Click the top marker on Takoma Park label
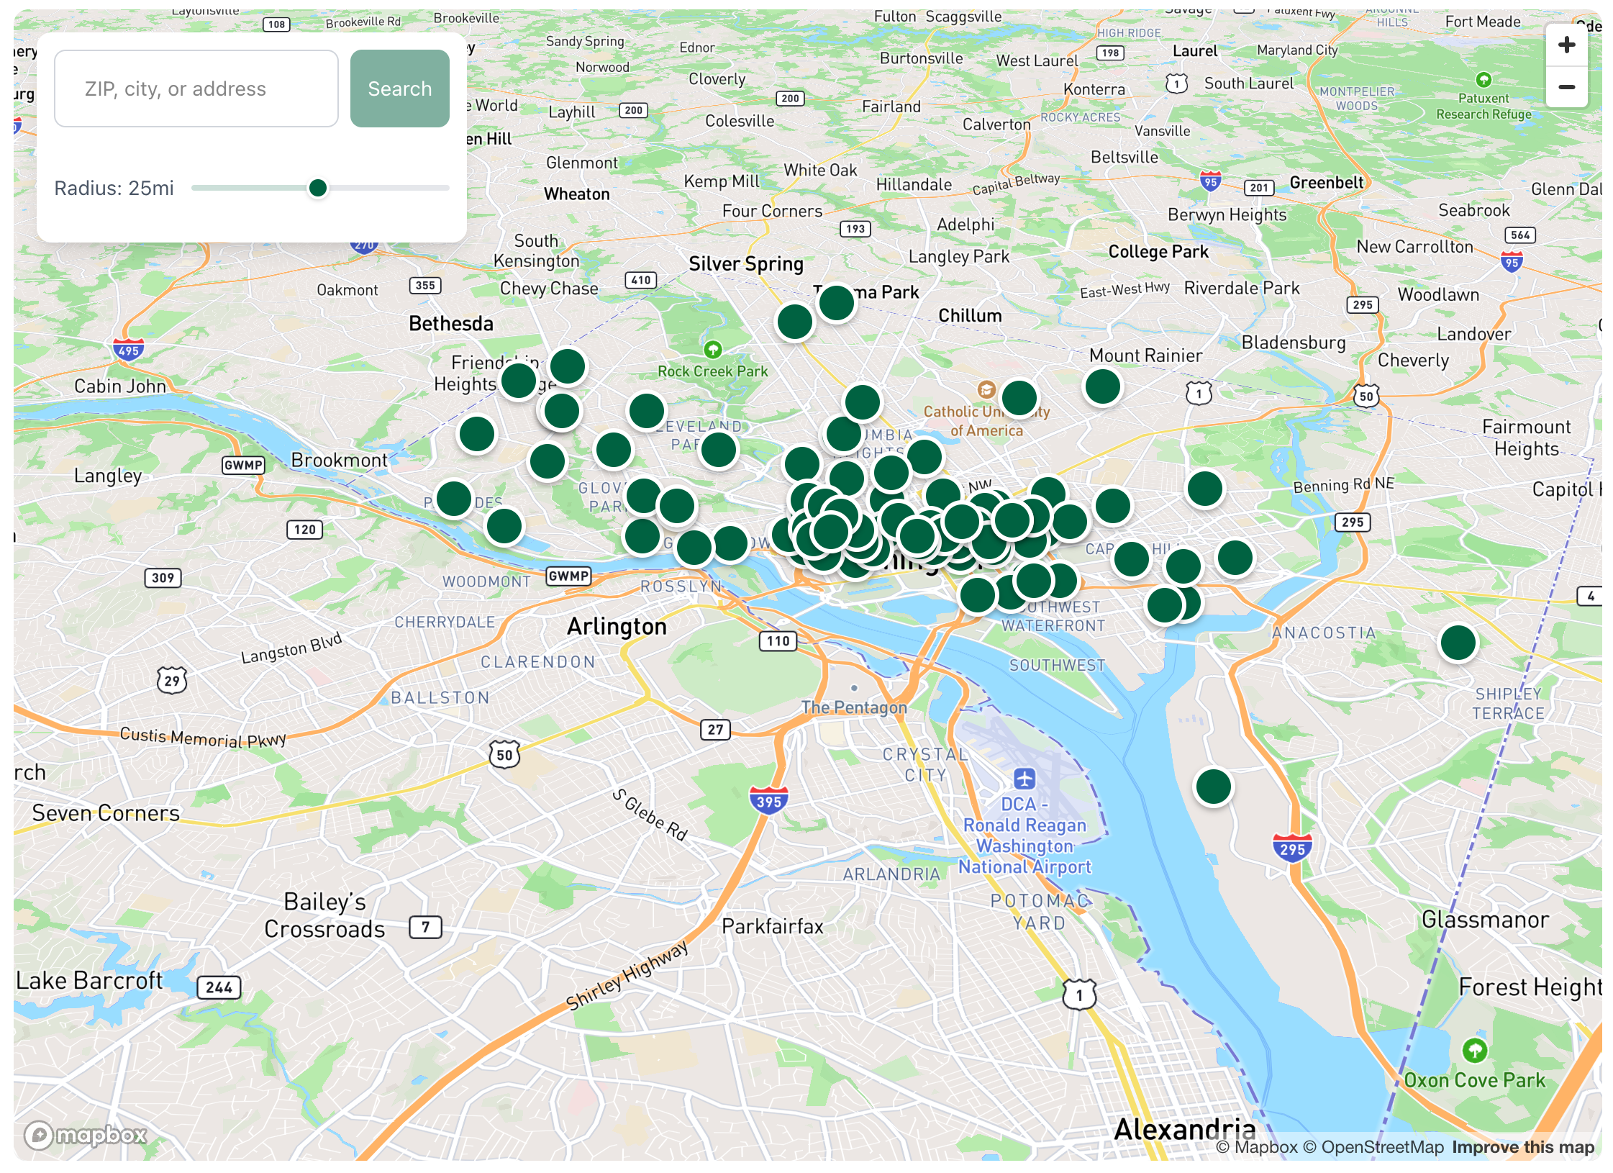1613x1173 pixels. [836, 302]
